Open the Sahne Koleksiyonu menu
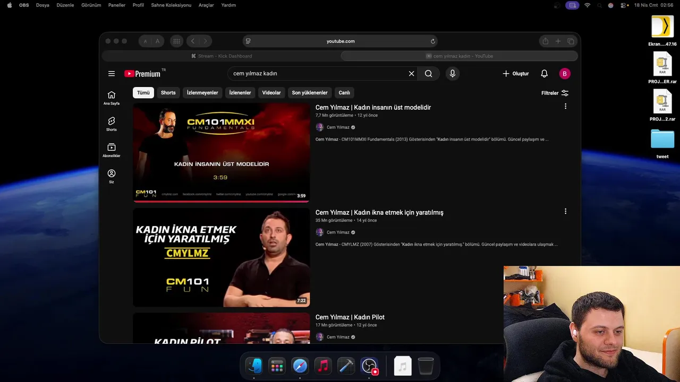 pos(171,5)
